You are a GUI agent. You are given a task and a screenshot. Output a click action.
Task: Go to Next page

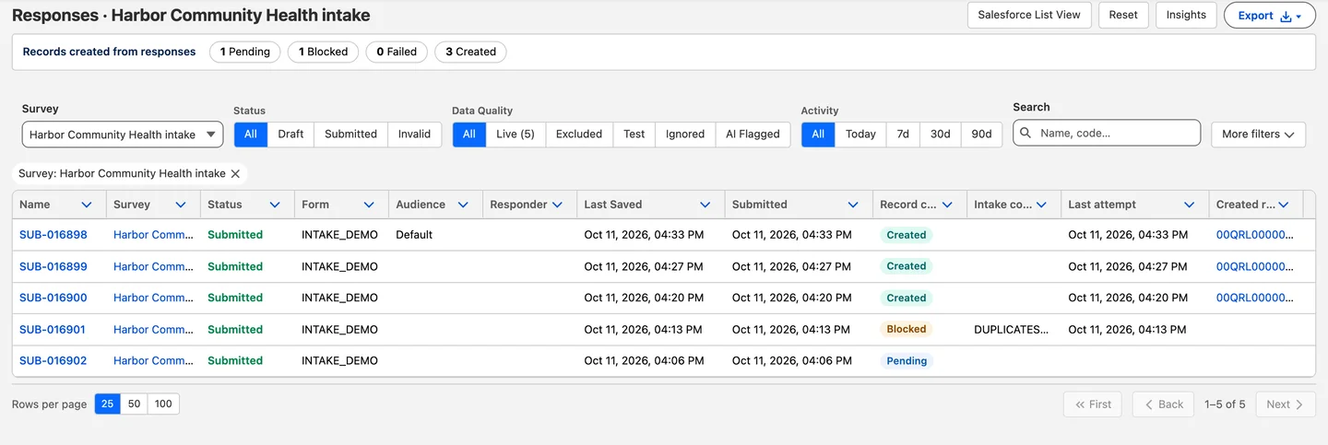[x=1286, y=404]
